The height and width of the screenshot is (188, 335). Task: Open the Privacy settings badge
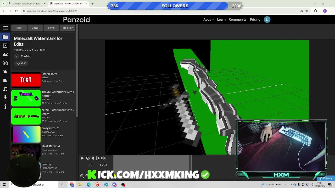tap(326, 178)
